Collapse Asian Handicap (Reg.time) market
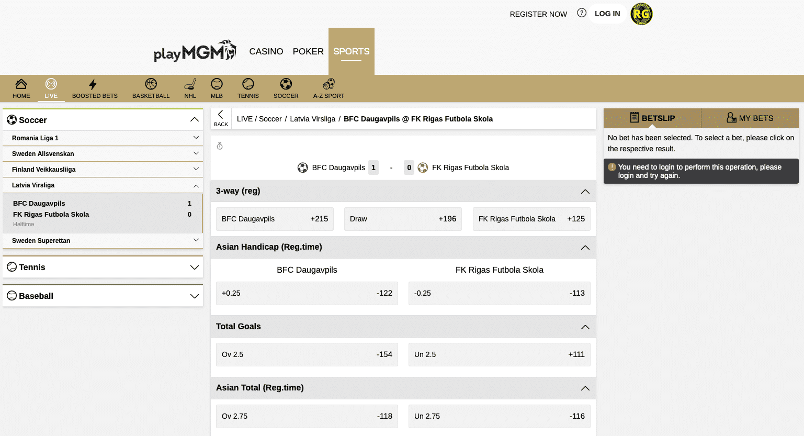804x436 pixels. [x=585, y=248]
